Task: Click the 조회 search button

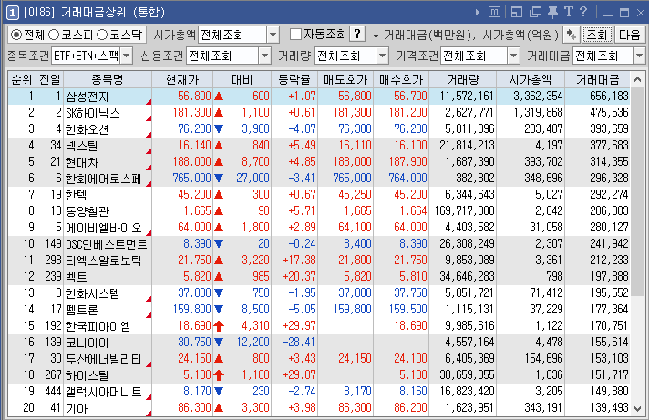Action: pyautogui.click(x=597, y=35)
